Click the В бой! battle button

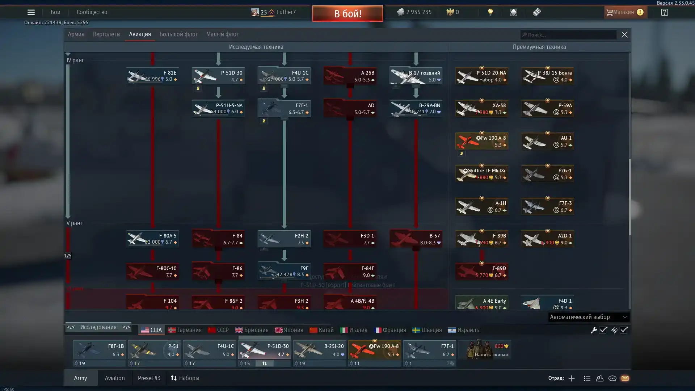click(347, 14)
